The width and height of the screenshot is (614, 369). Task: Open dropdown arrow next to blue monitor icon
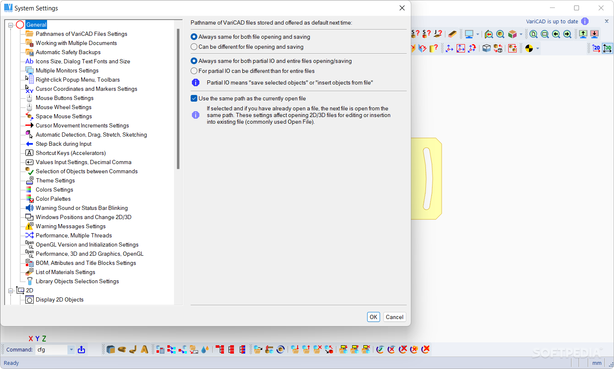click(477, 35)
